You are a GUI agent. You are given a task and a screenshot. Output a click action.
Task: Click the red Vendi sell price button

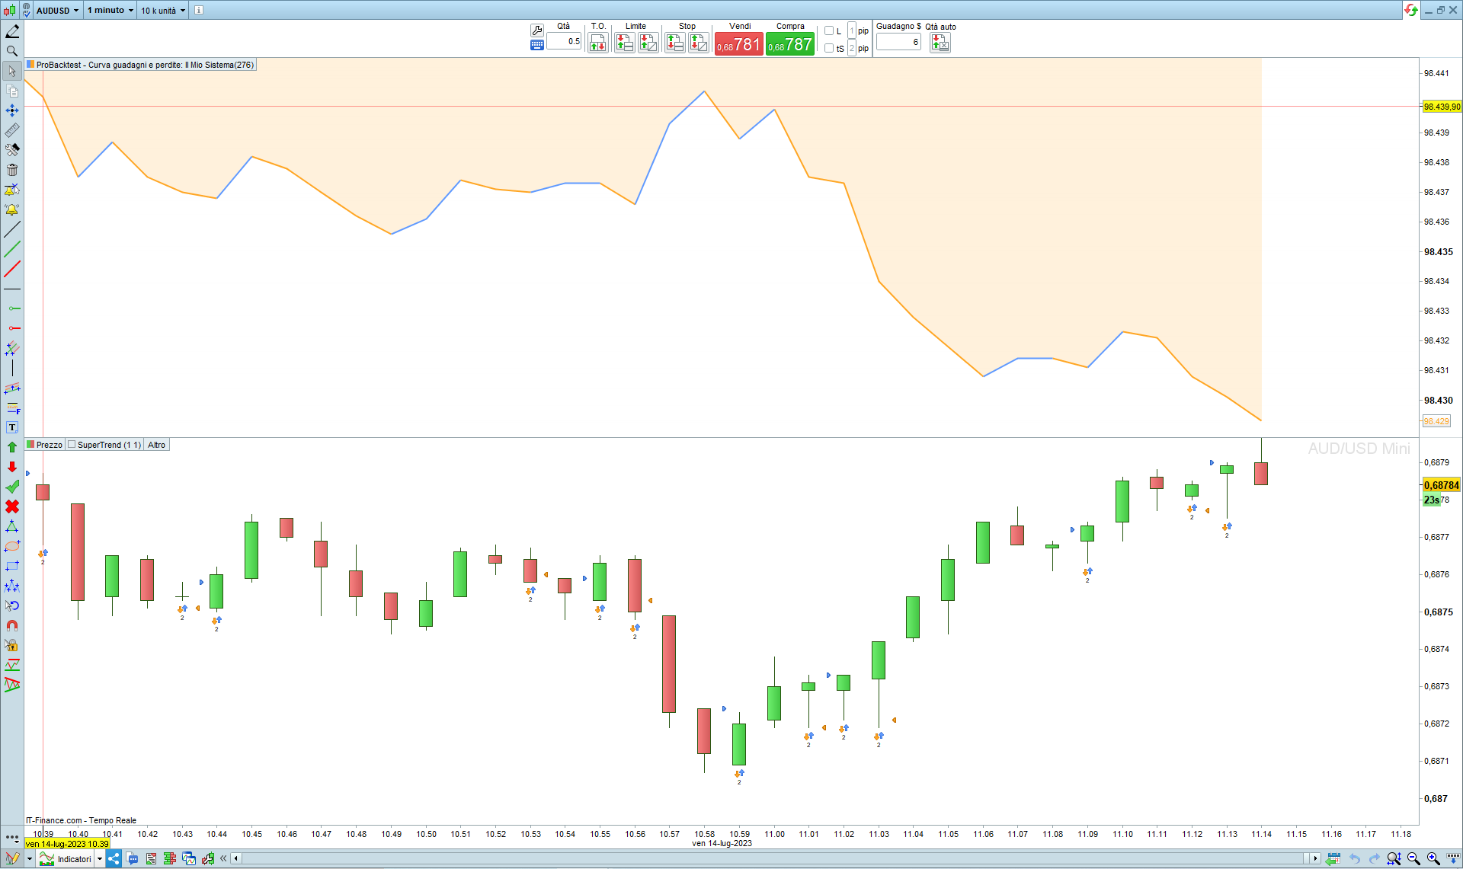pos(738,44)
